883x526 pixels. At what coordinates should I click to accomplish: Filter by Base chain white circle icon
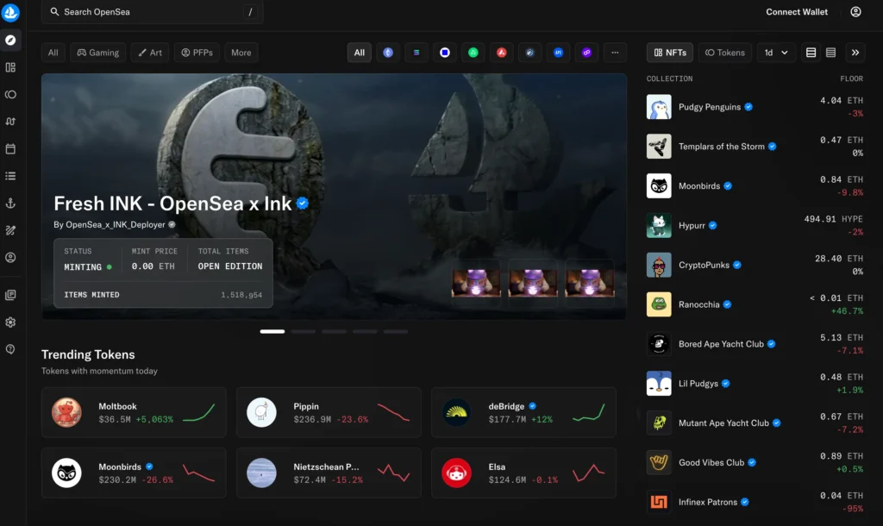click(445, 53)
